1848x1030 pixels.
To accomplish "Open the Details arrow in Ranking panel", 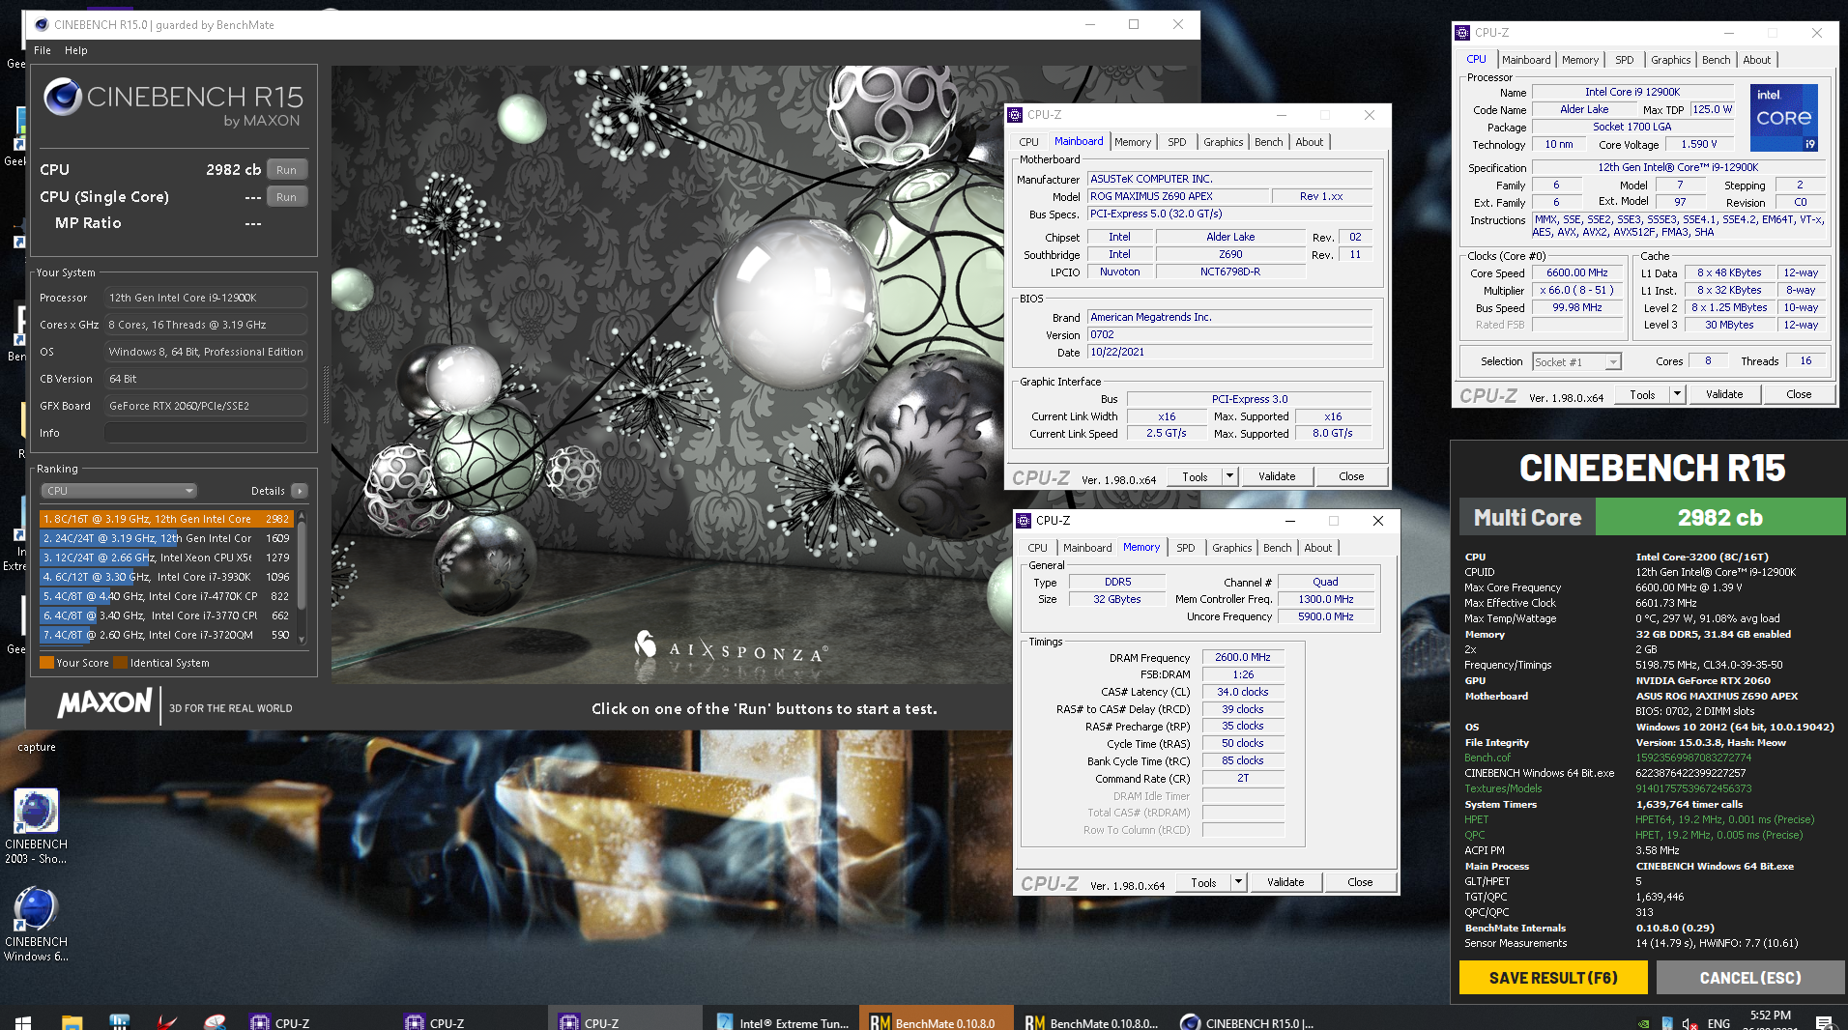I will [x=300, y=491].
